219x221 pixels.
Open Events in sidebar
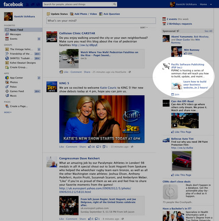click(14, 39)
